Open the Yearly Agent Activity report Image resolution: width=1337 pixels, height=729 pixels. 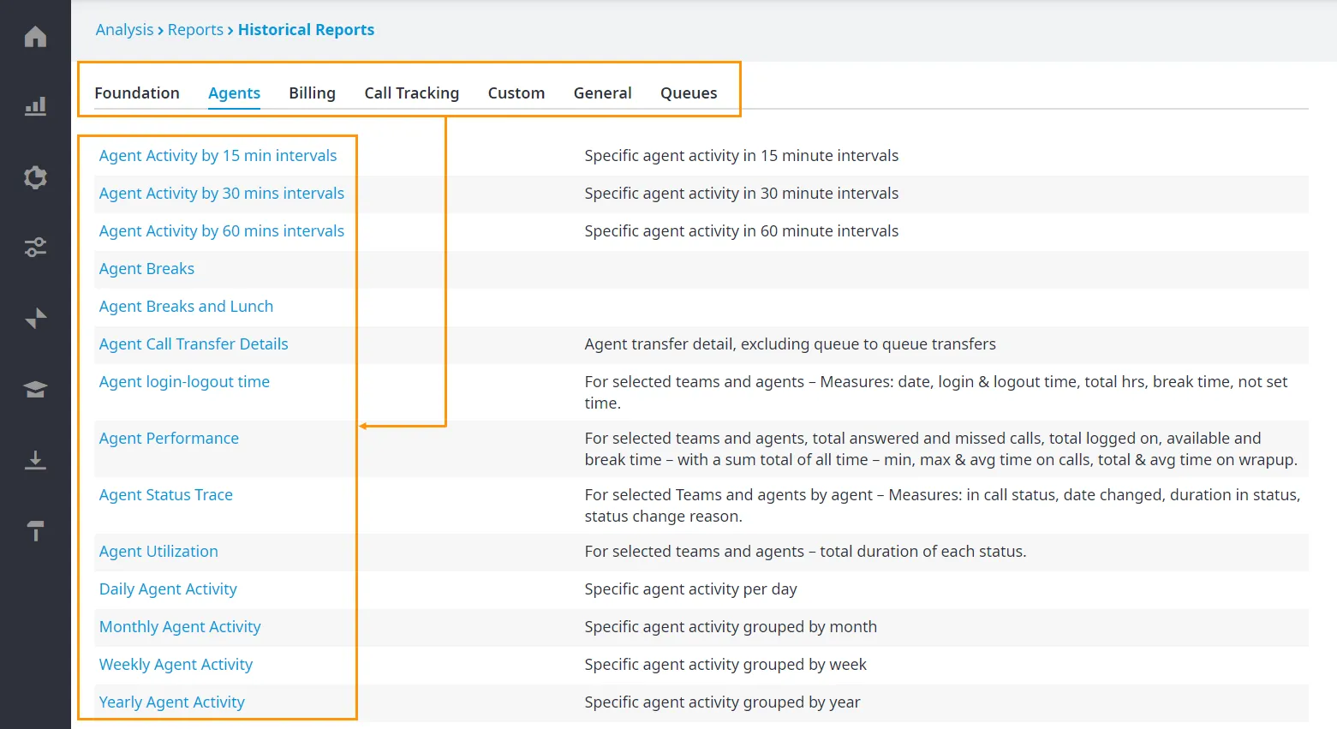click(x=171, y=702)
